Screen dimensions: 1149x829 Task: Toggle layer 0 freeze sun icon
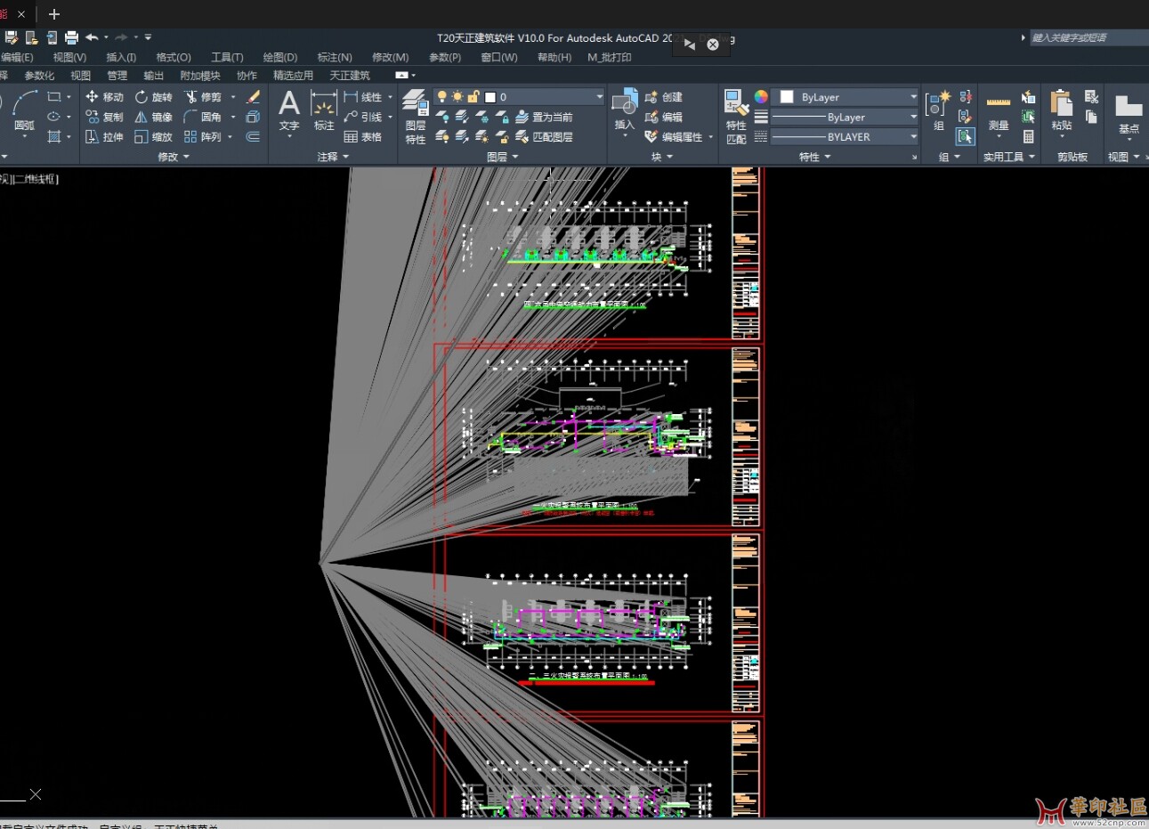pyautogui.click(x=457, y=97)
